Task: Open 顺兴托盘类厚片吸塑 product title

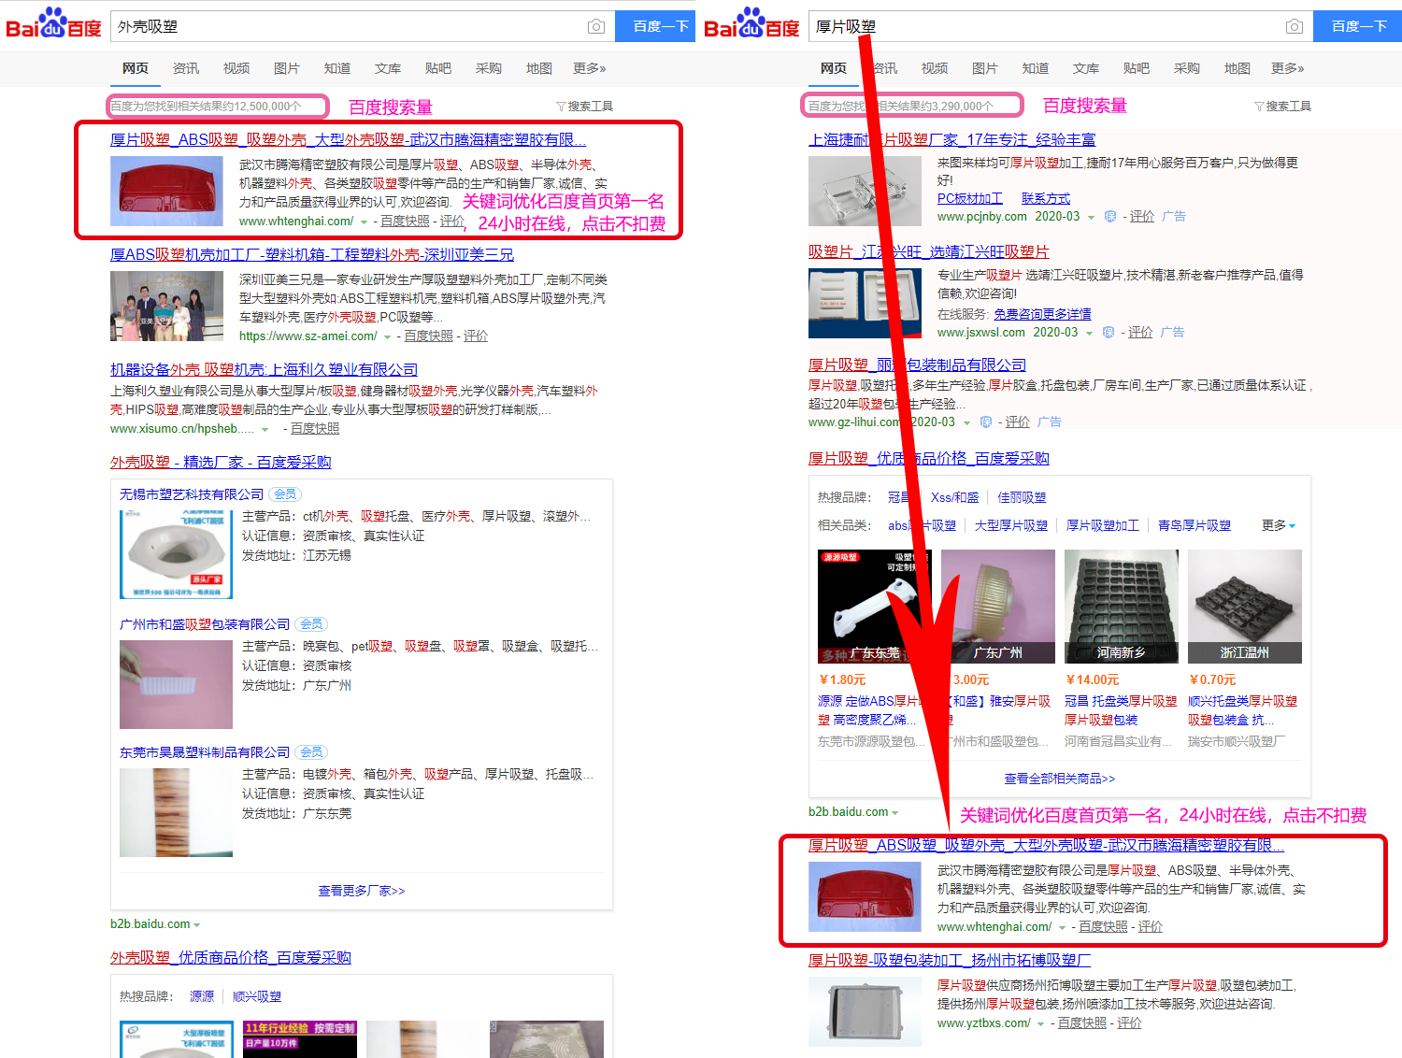Action: tap(1243, 710)
